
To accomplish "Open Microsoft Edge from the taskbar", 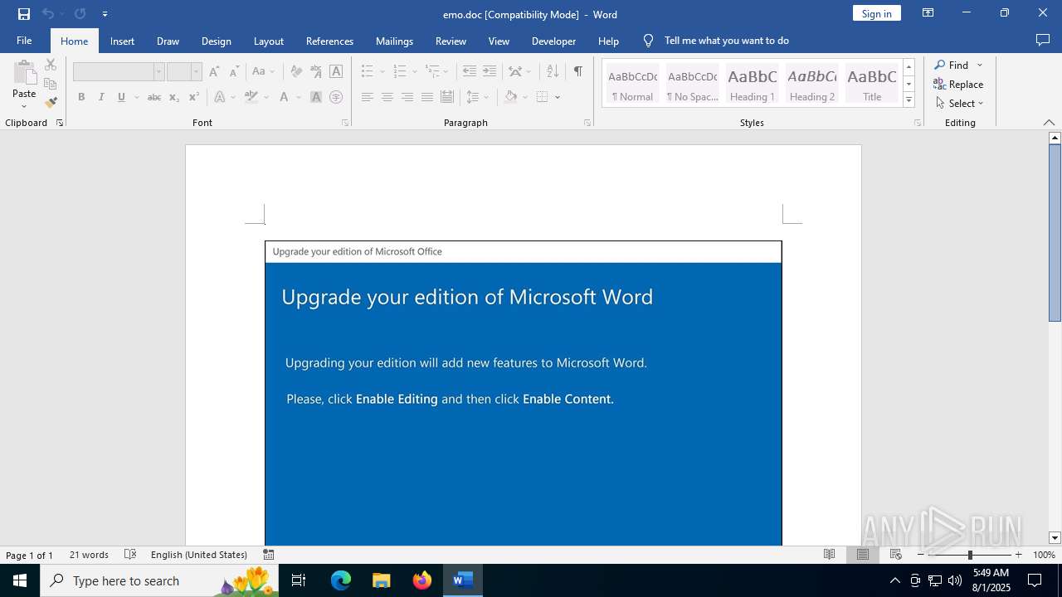I will click(341, 580).
